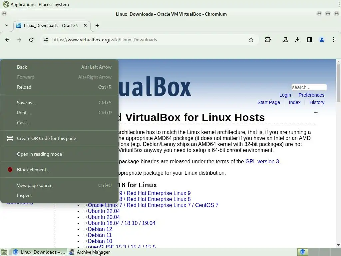Select Inspect from the context menu
Viewport: 341px width, 256px height.
pos(59,195)
